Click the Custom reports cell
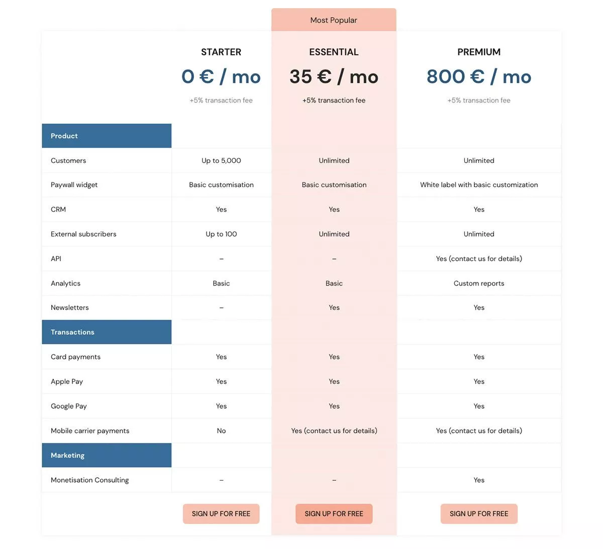The height and width of the screenshot is (549, 603). coord(479,283)
